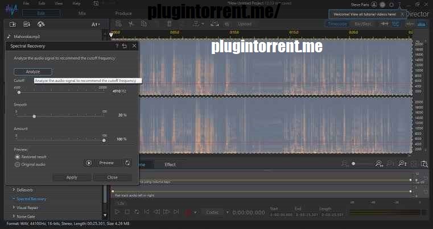Open the Welcome tutorial videos link
This screenshot has width=433, height=229.
[x=365, y=14]
